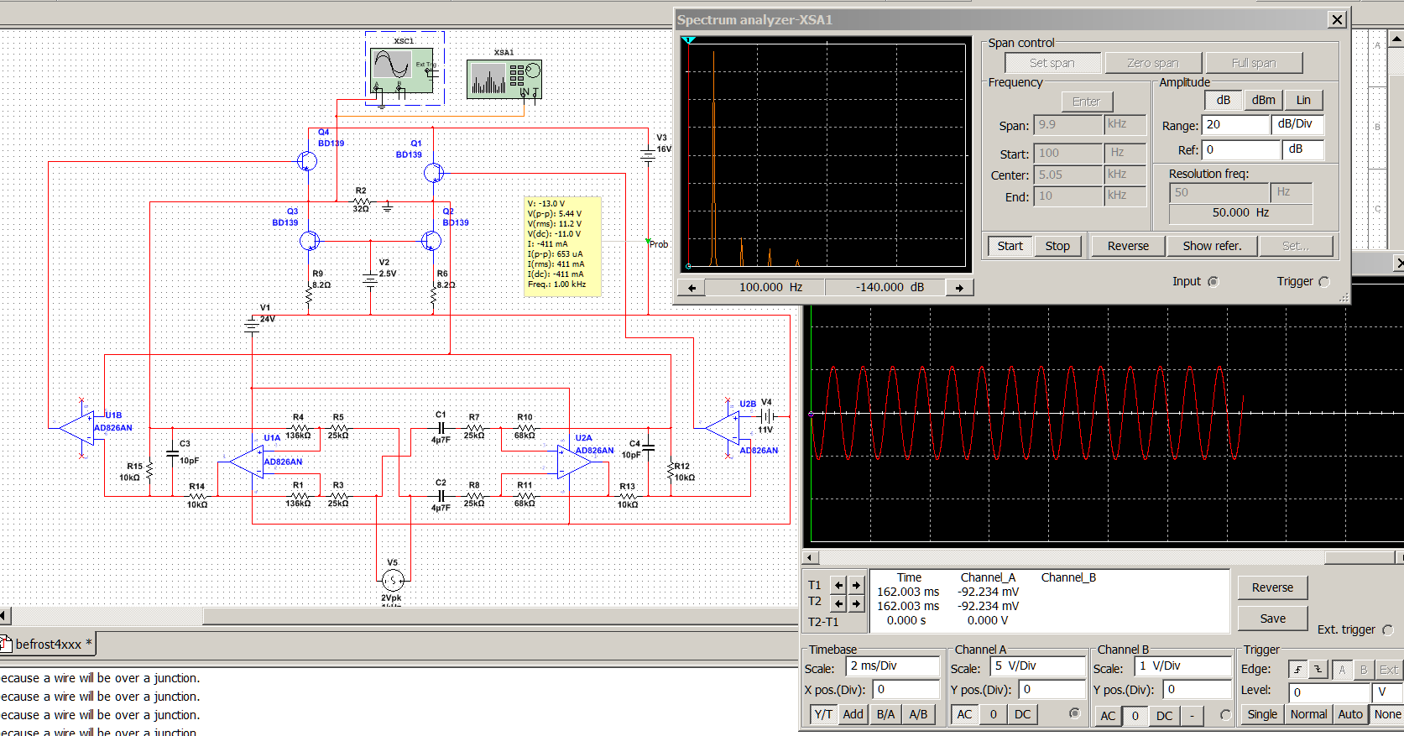
Task: Switch timebase mode to B/A
Action: (885, 714)
